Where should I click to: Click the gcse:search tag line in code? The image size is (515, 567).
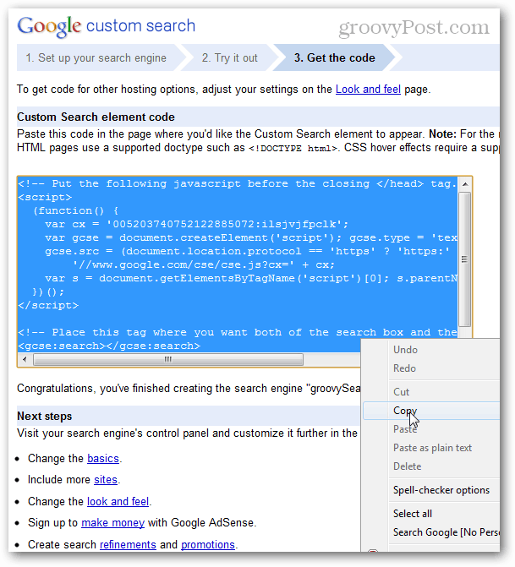(x=109, y=346)
